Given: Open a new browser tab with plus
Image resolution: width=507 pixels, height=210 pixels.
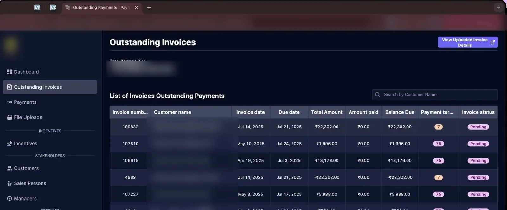Looking at the screenshot, I should [x=149, y=8].
